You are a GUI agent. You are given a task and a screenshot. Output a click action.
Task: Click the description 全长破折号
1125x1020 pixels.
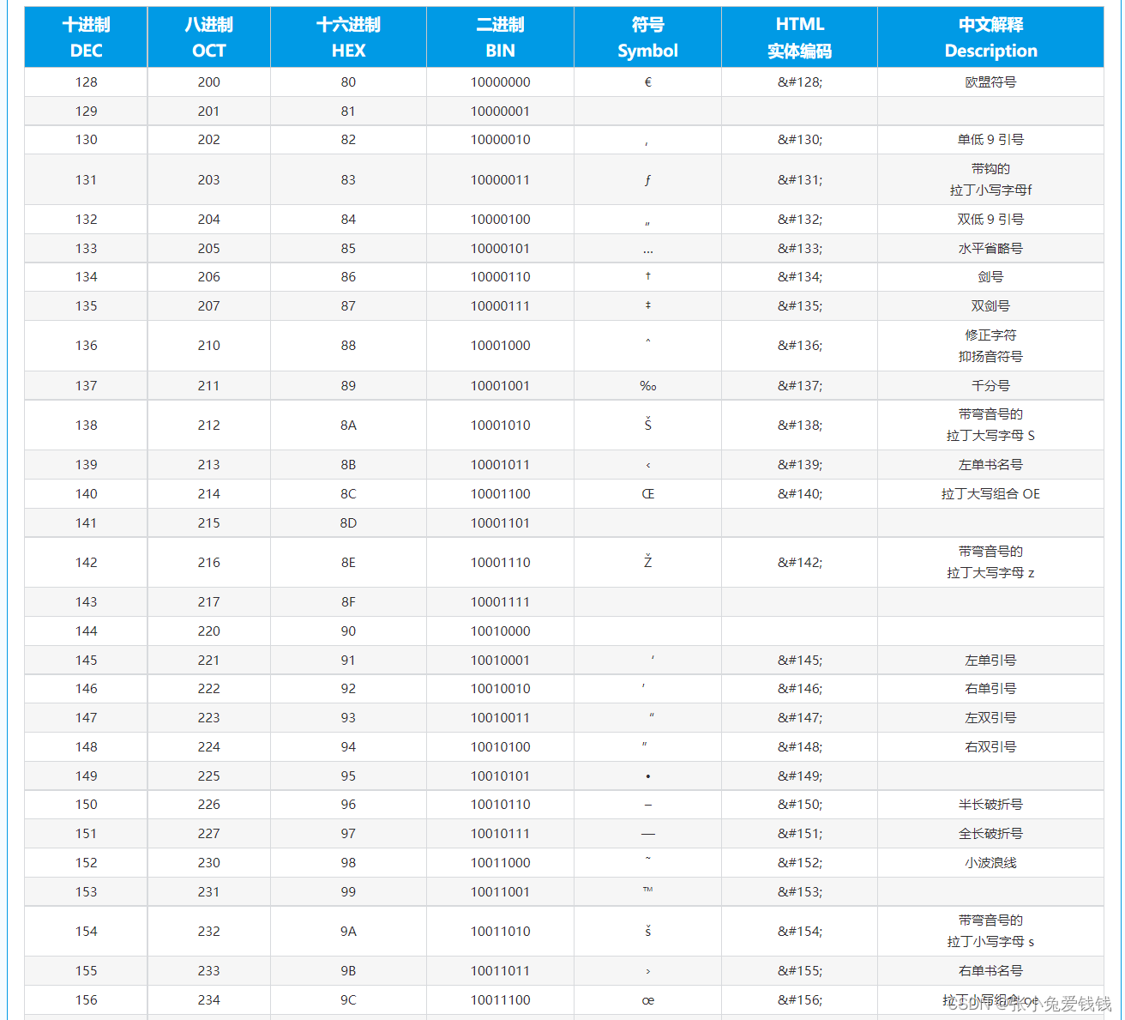tap(990, 834)
